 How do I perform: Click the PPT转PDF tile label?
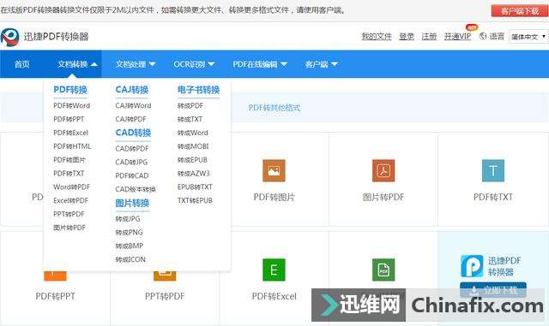tap(165, 296)
